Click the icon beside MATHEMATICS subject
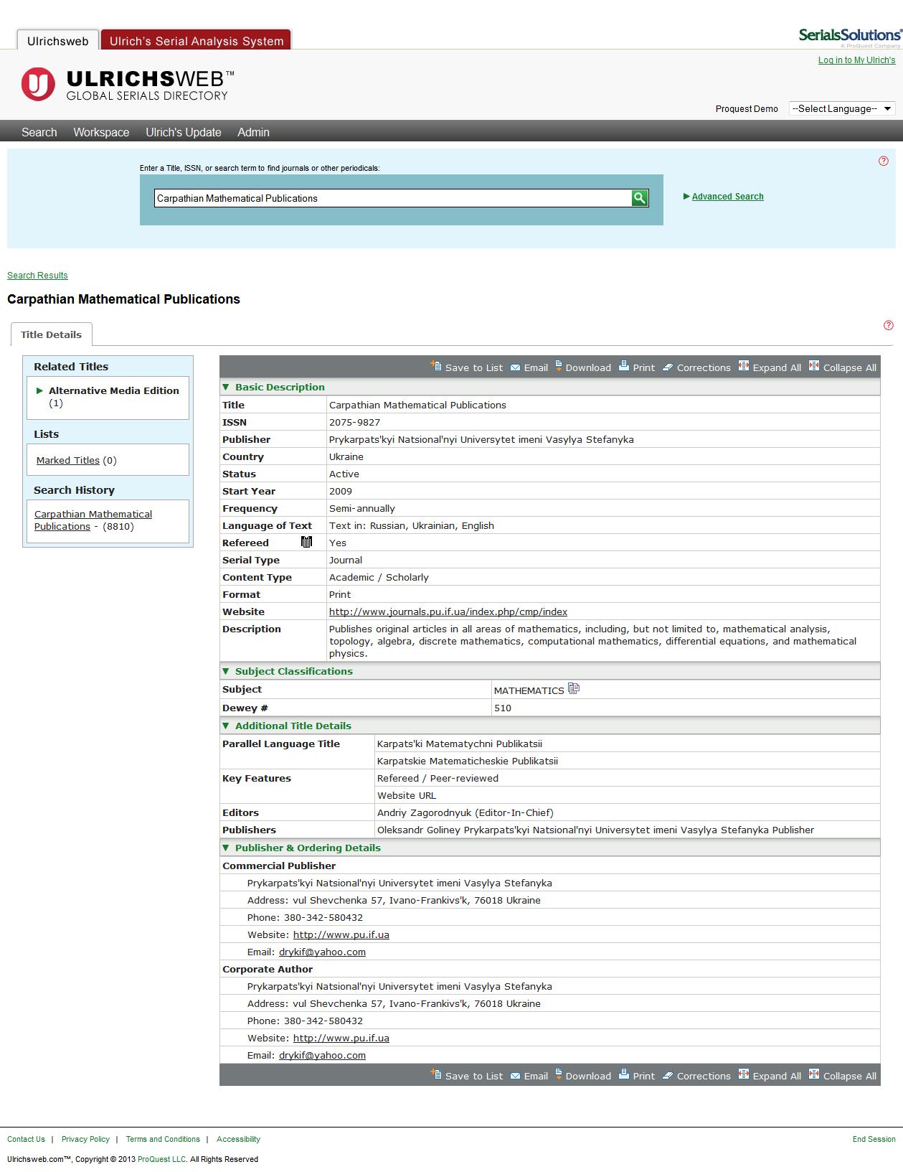 pos(573,689)
